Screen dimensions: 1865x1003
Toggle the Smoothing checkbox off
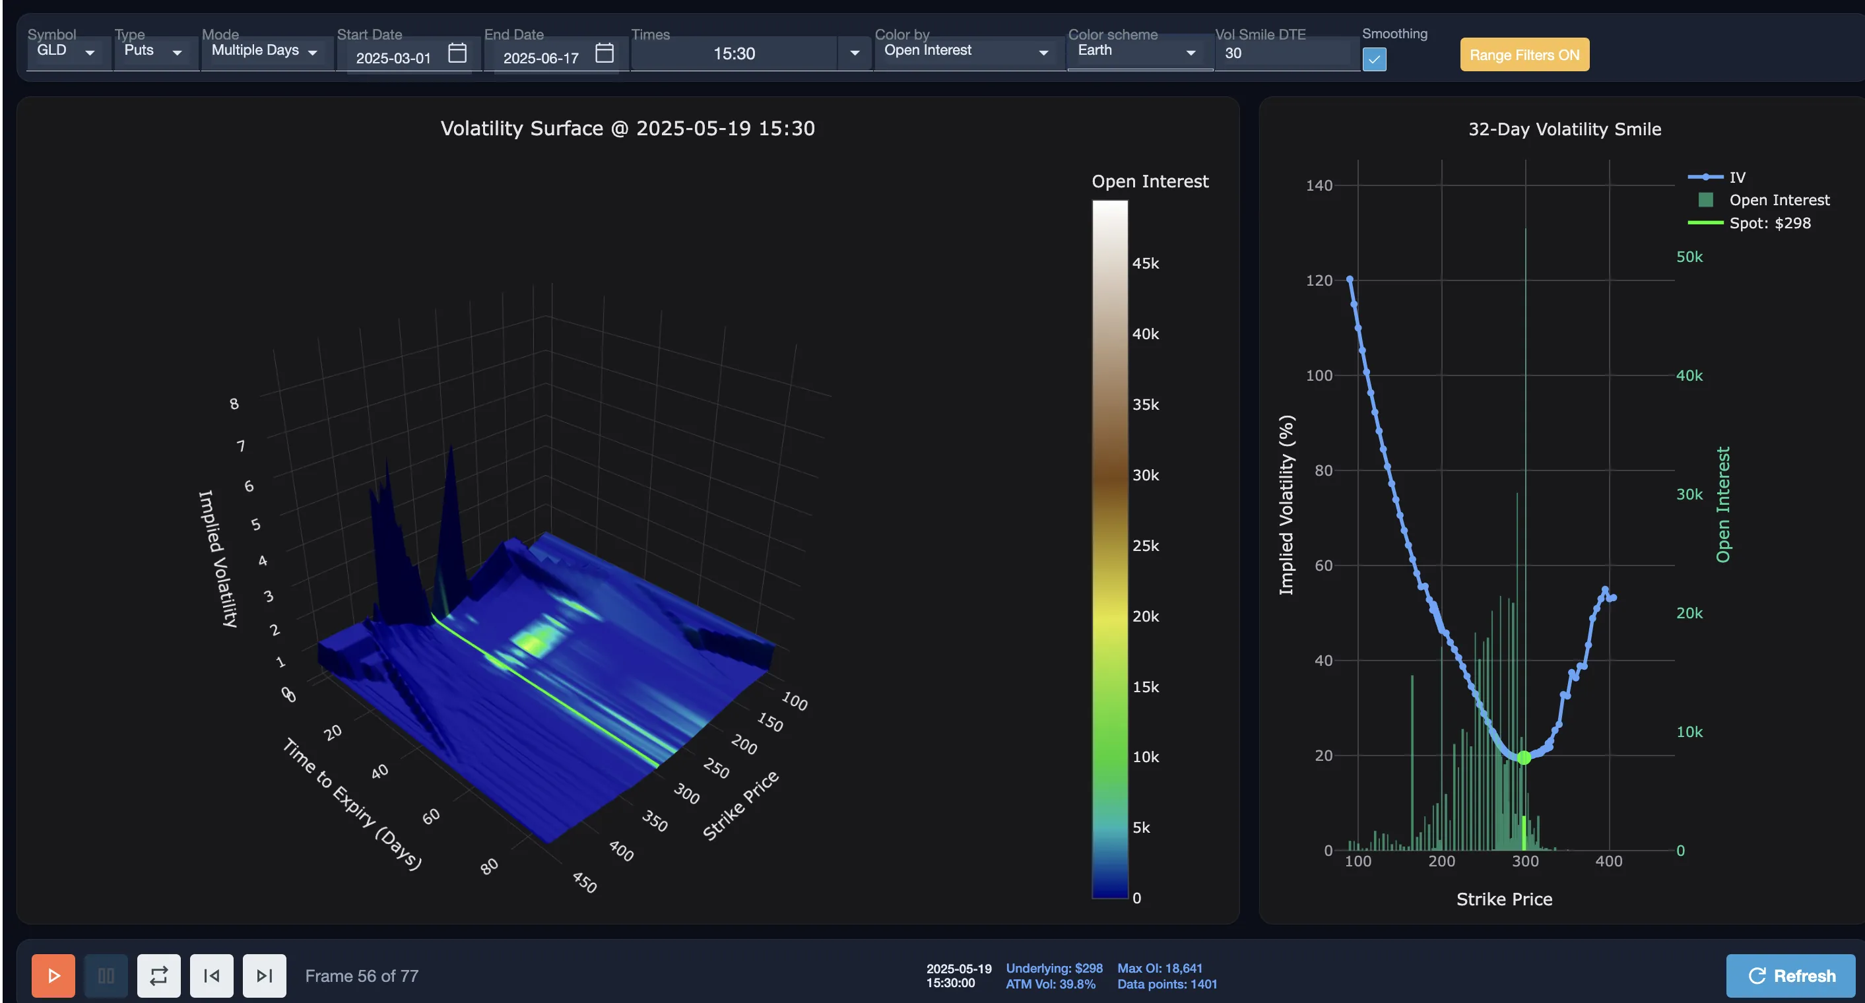[1375, 59]
